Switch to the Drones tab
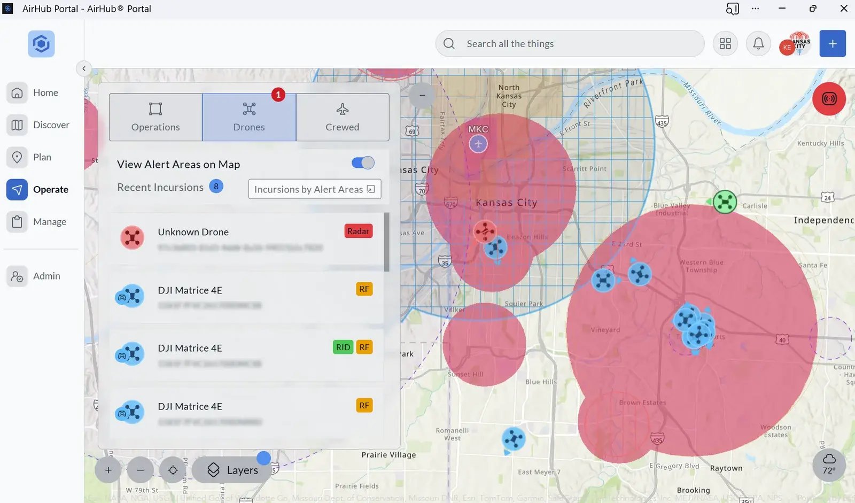Screen dimensions: 855x503 pyautogui.click(x=249, y=117)
